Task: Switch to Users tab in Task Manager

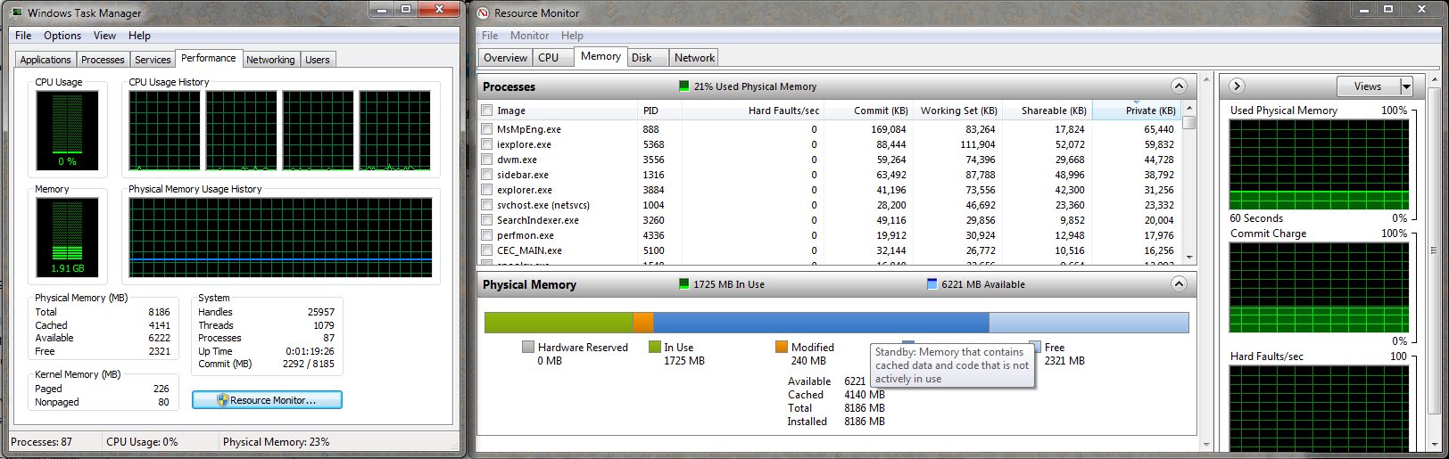Action: point(318,60)
